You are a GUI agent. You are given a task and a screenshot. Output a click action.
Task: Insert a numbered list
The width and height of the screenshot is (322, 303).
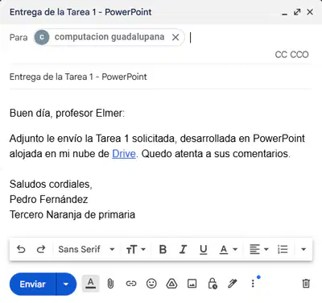tap(283, 249)
